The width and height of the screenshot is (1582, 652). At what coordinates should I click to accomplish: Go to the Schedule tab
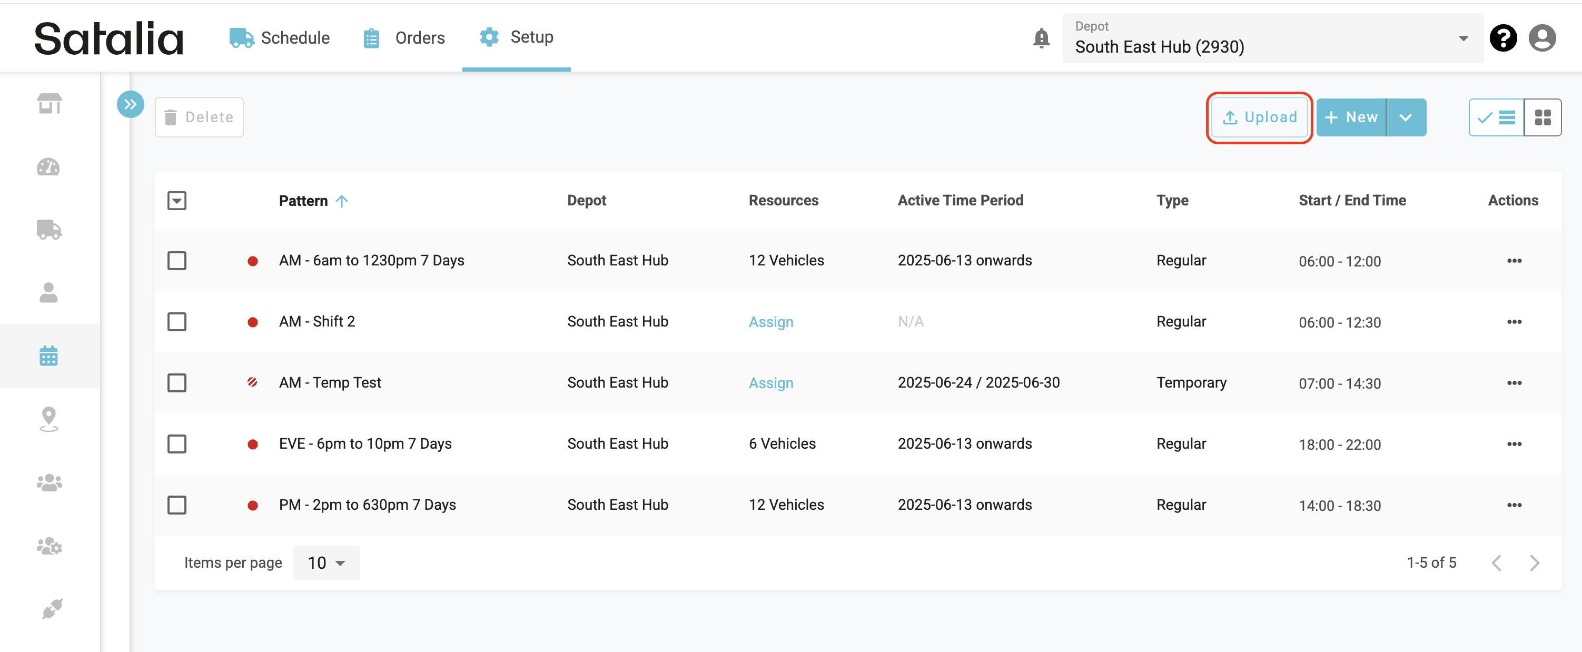280,38
